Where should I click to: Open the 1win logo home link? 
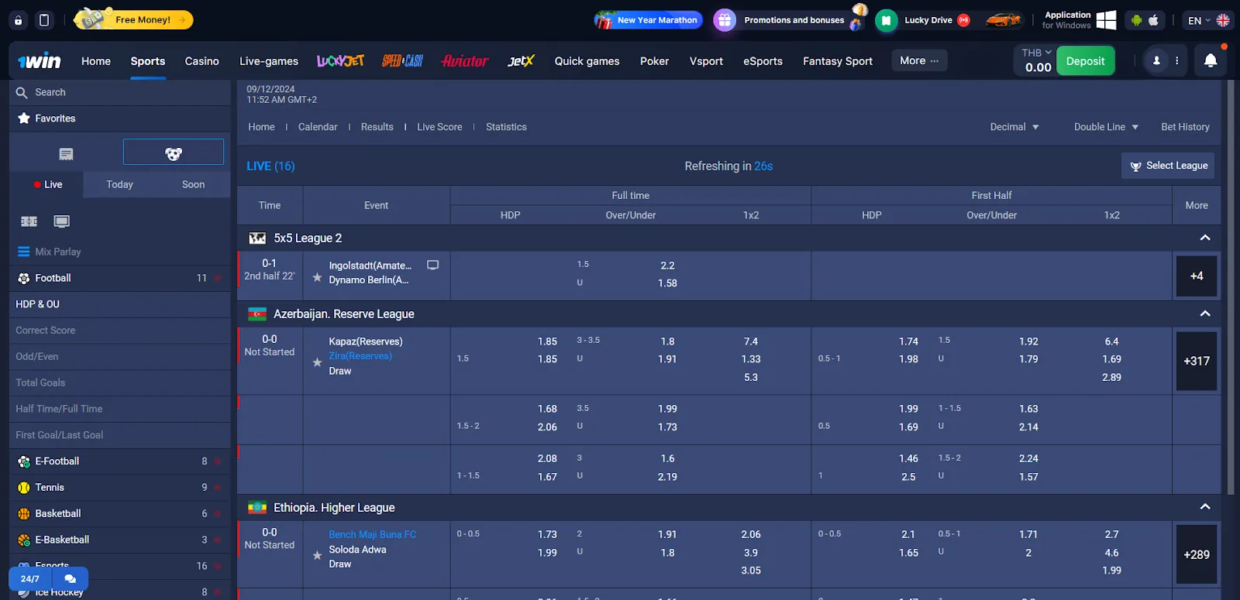tap(40, 60)
